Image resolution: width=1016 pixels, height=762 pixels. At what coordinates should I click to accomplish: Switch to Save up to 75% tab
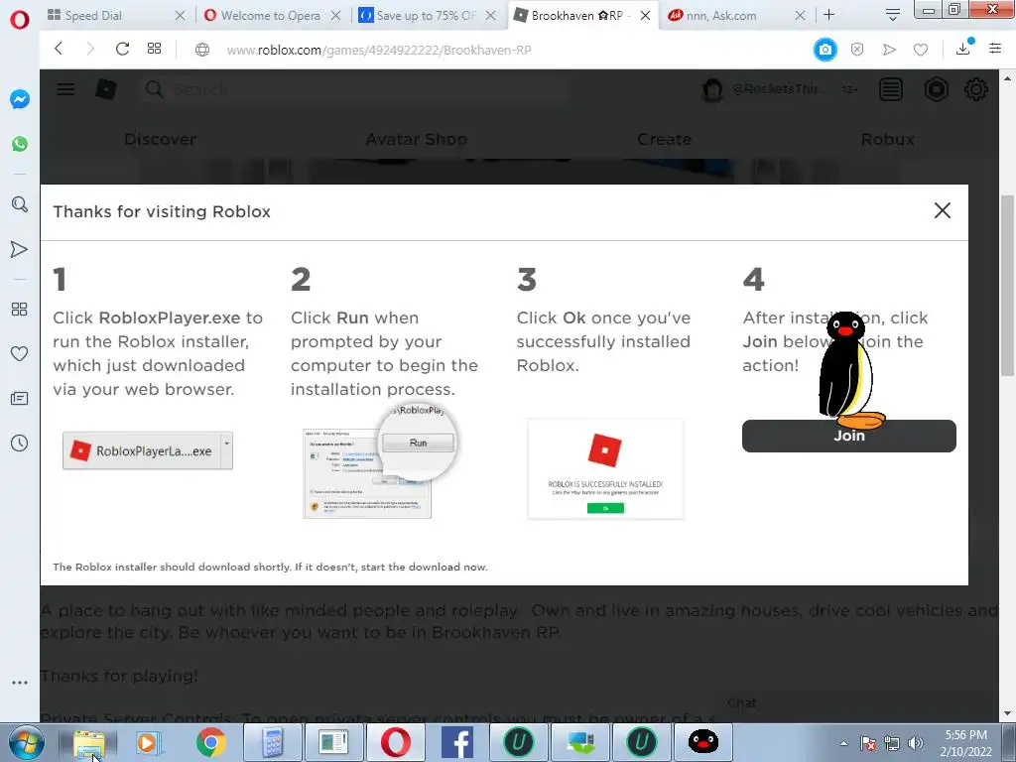coord(418,15)
